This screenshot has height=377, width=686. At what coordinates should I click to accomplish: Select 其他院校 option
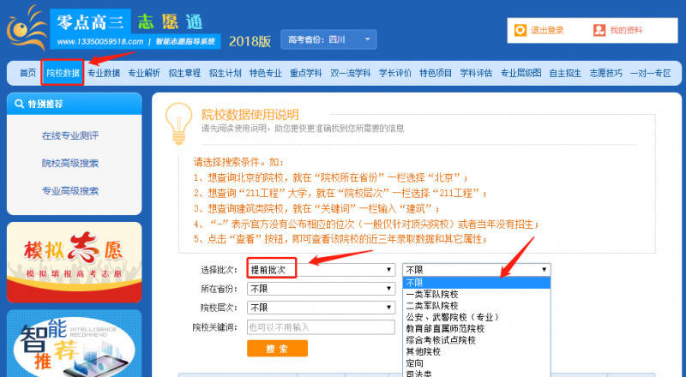pos(424,351)
